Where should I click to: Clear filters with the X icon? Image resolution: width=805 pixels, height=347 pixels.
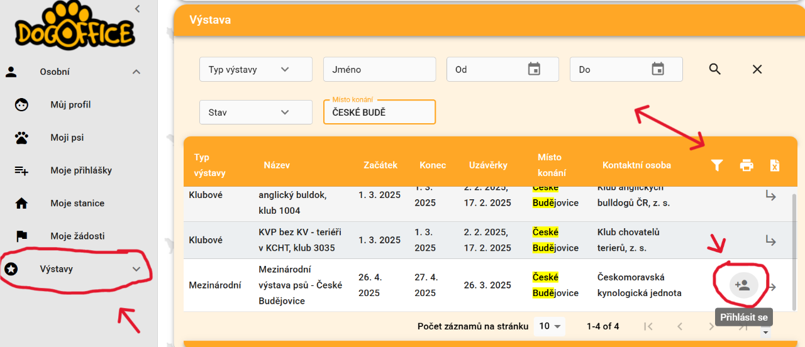(757, 69)
